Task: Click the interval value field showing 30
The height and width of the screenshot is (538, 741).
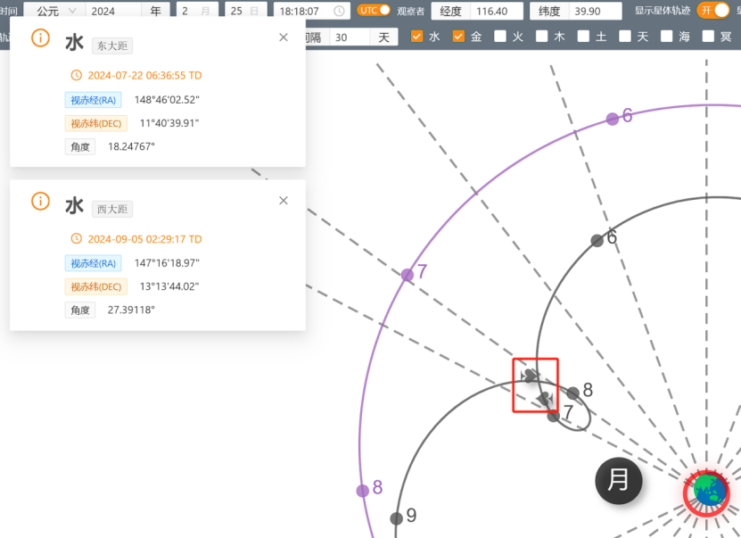Action: pos(349,37)
